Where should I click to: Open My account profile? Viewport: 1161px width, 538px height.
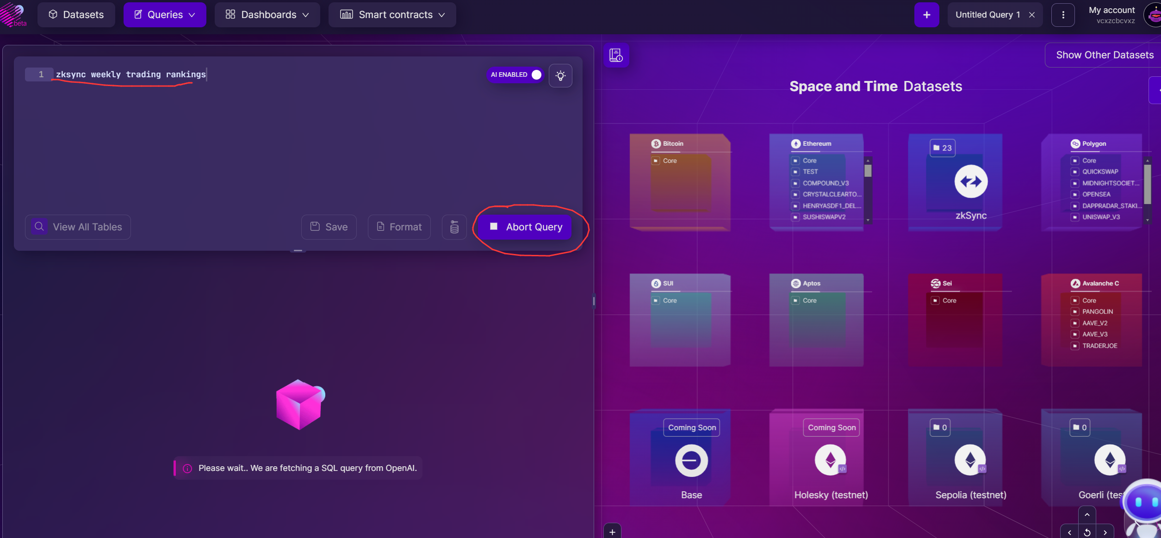(1111, 15)
